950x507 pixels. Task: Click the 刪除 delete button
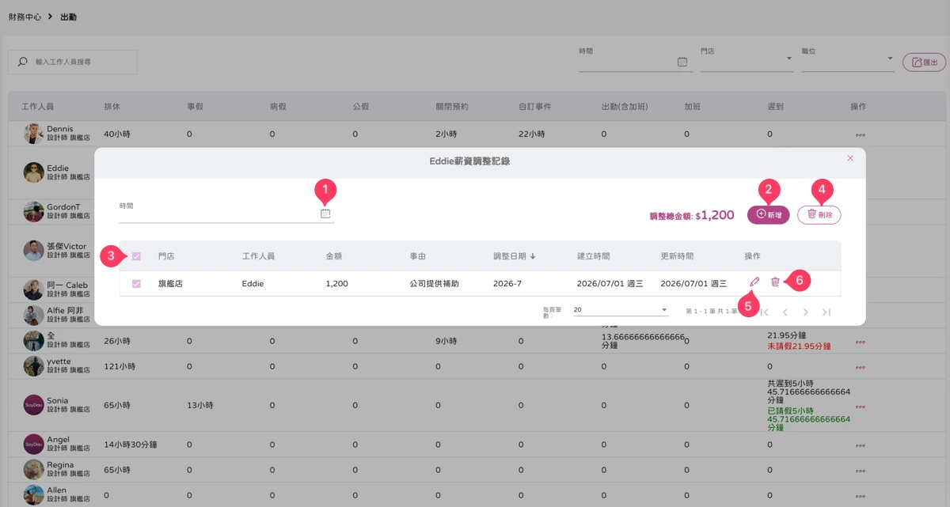(819, 214)
